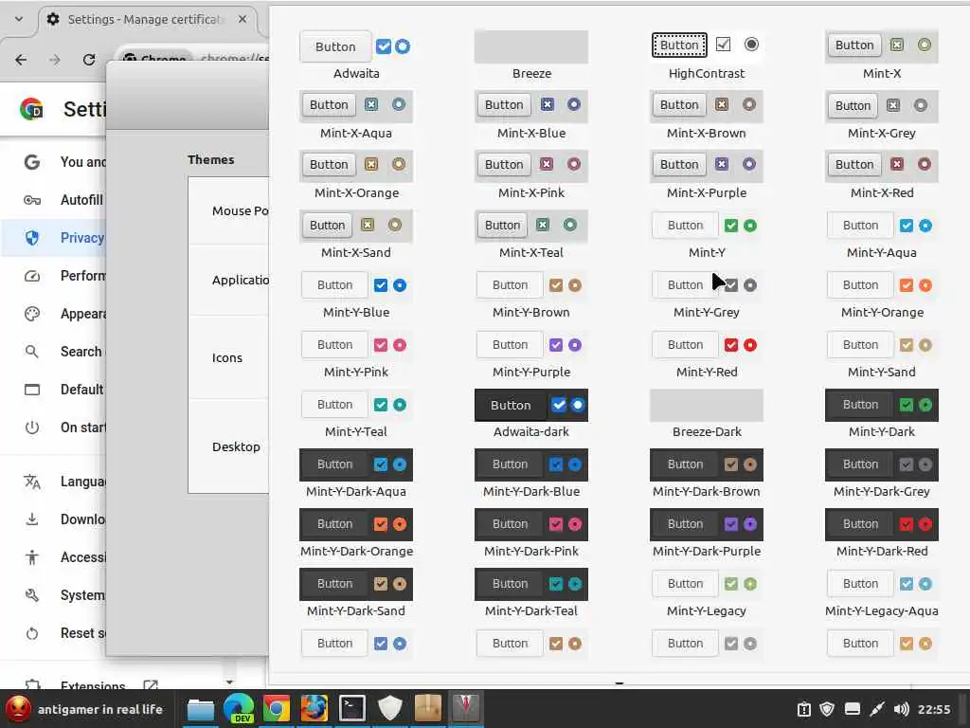Launch Microsoft Edge Dev from taskbar
The width and height of the screenshot is (970, 728).
239,709
